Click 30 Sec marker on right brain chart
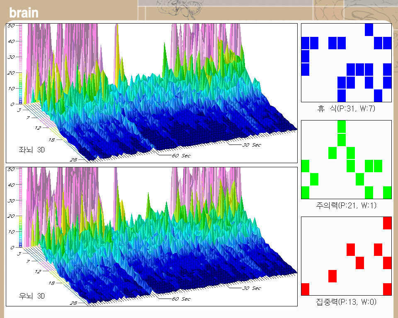 tap(251, 288)
